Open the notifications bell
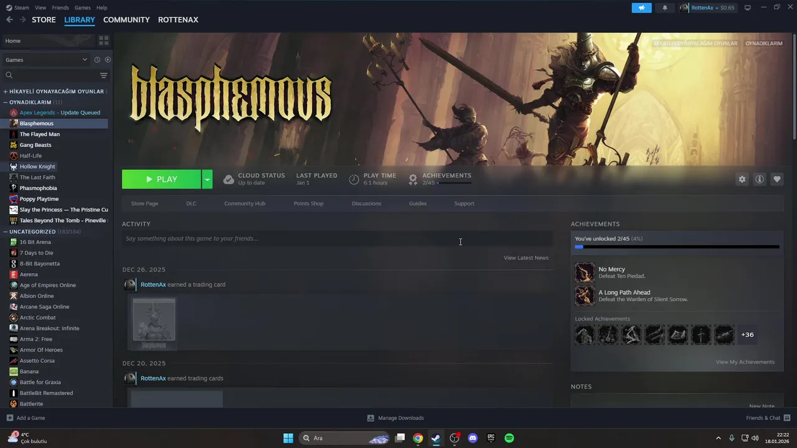The image size is (797, 448). point(664,7)
